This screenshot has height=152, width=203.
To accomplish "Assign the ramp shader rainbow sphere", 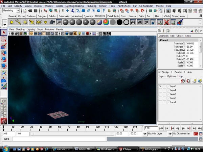I will [x=106, y=22].
